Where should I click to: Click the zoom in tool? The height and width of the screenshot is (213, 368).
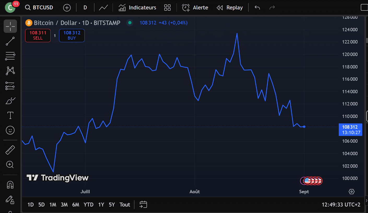[10, 164]
